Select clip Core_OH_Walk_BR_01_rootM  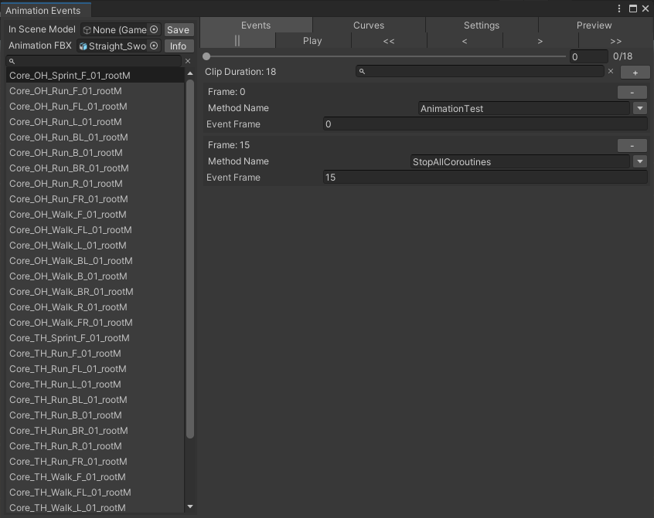click(95, 291)
